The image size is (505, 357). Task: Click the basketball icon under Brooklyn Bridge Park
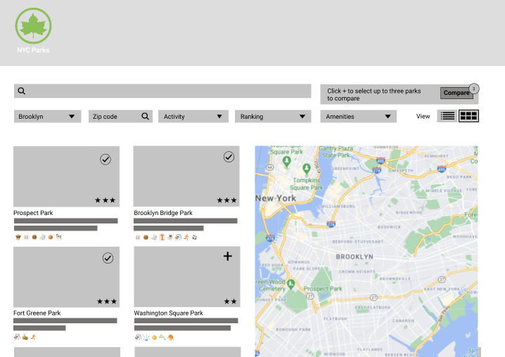click(146, 238)
